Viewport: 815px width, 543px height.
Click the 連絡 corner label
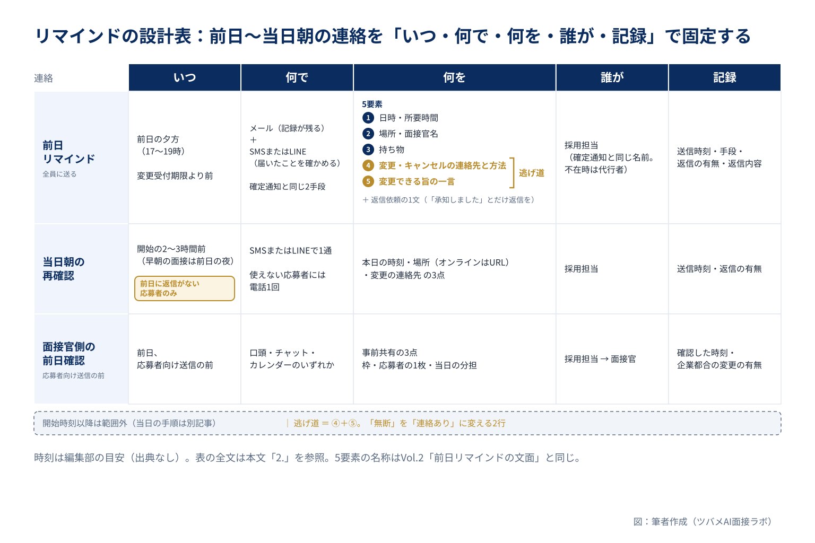coord(44,78)
